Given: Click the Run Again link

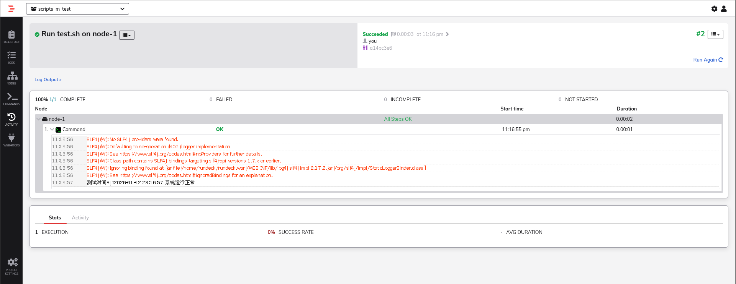Looking at the screenshot, I should (708, 60).
